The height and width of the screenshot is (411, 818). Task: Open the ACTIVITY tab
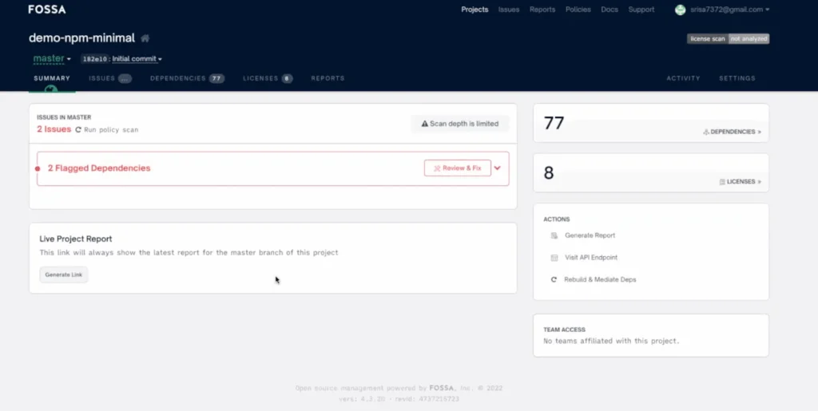pos(684,79)
